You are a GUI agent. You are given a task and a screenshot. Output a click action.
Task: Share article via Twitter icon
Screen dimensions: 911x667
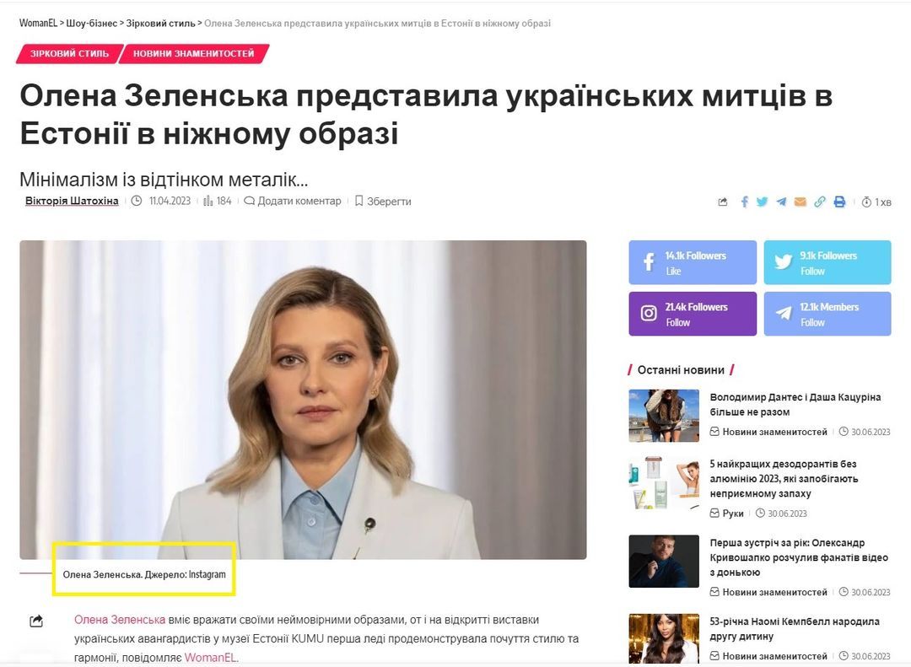coord(763,202)
